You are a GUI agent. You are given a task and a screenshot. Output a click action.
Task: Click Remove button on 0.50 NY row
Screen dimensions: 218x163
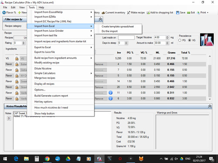pyautogui.click(x=101, y=76)
